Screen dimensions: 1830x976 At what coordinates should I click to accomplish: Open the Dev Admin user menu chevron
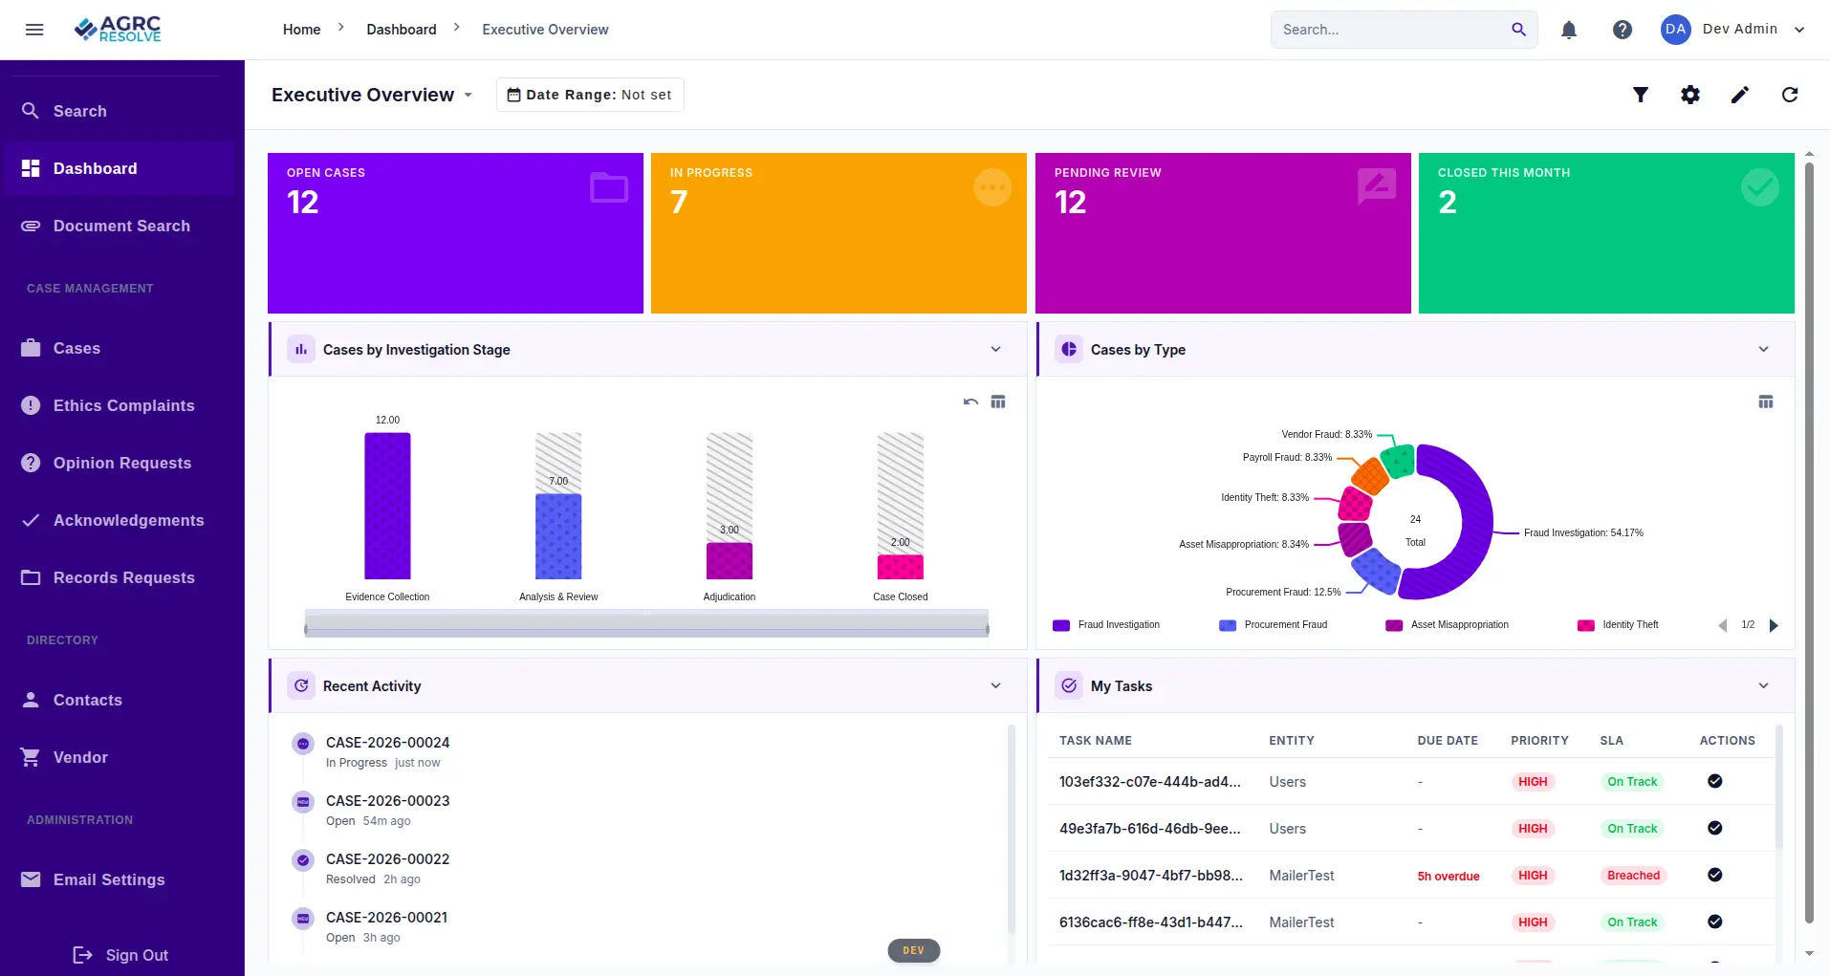click(x=1799, y=30)
